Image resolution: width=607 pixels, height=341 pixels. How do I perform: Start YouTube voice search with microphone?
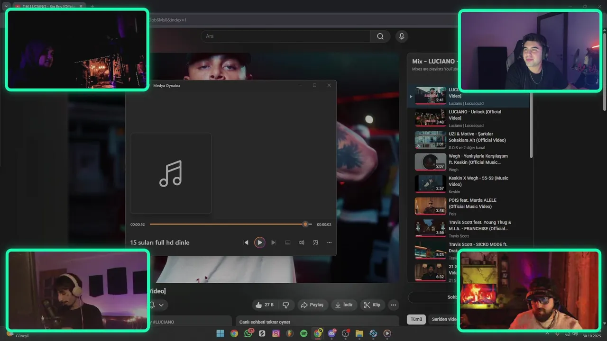[x=402, y=36]
